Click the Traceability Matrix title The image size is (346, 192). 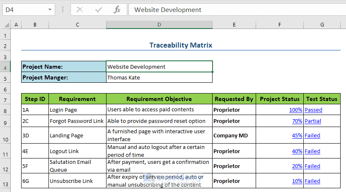point(181,45)
